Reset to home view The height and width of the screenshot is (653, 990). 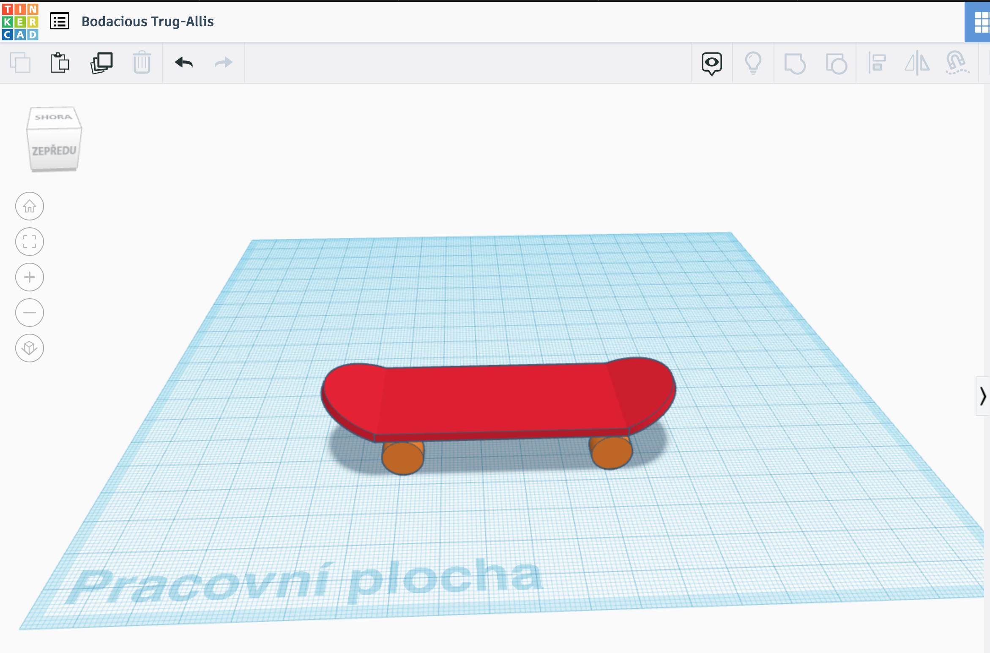[30, 206]
